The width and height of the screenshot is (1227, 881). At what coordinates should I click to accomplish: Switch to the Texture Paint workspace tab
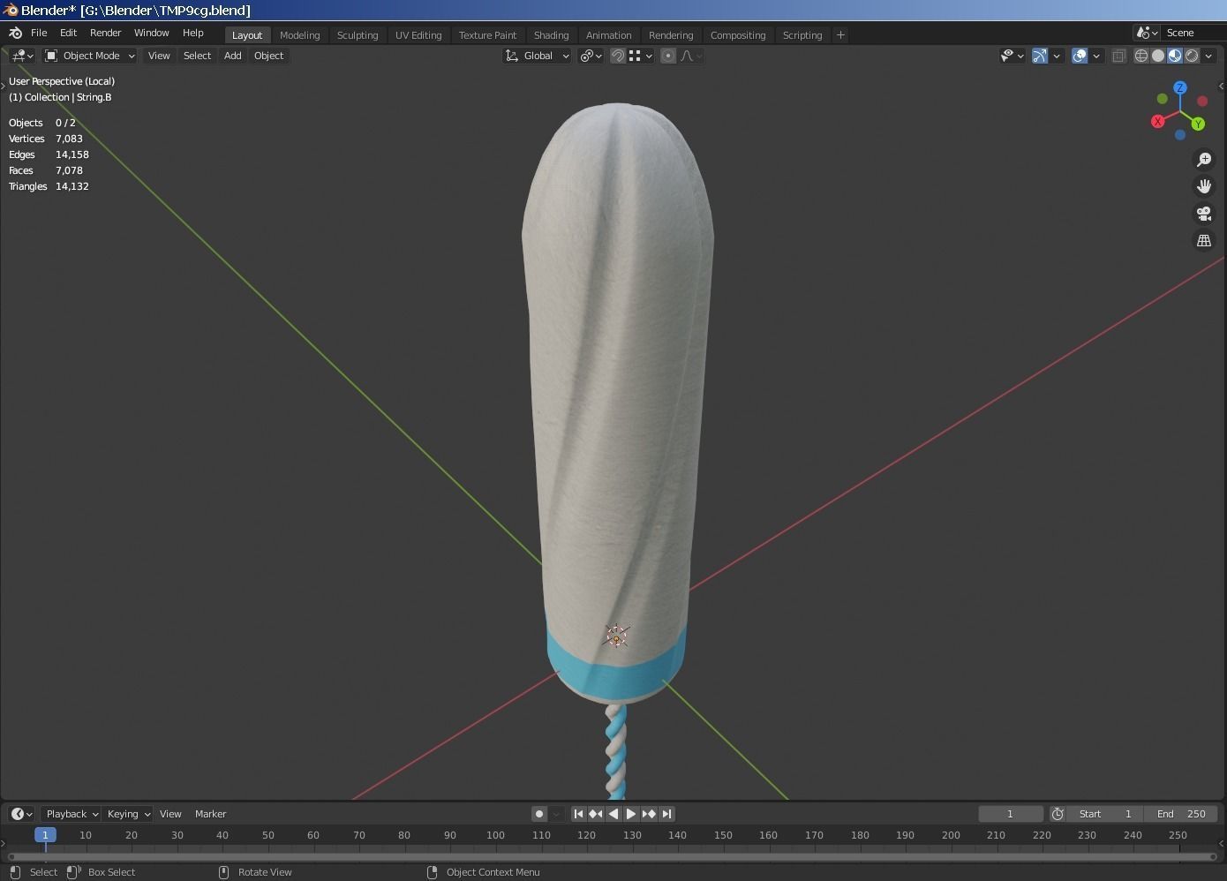click(x=487, y=35)
